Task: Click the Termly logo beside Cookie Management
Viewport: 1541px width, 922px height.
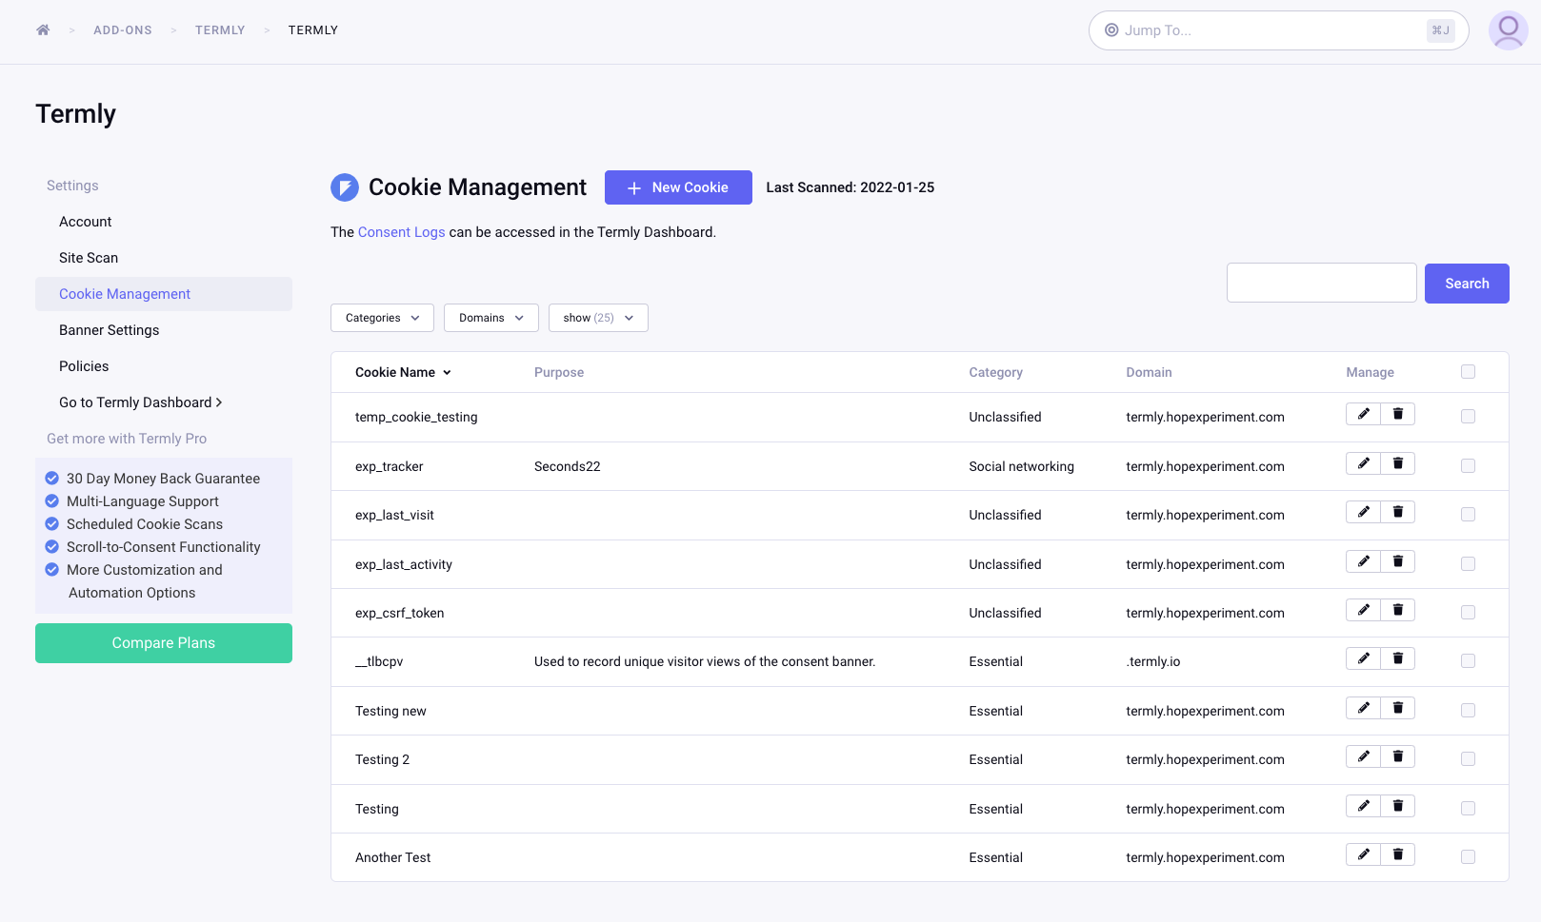Action: pos(345,187)
